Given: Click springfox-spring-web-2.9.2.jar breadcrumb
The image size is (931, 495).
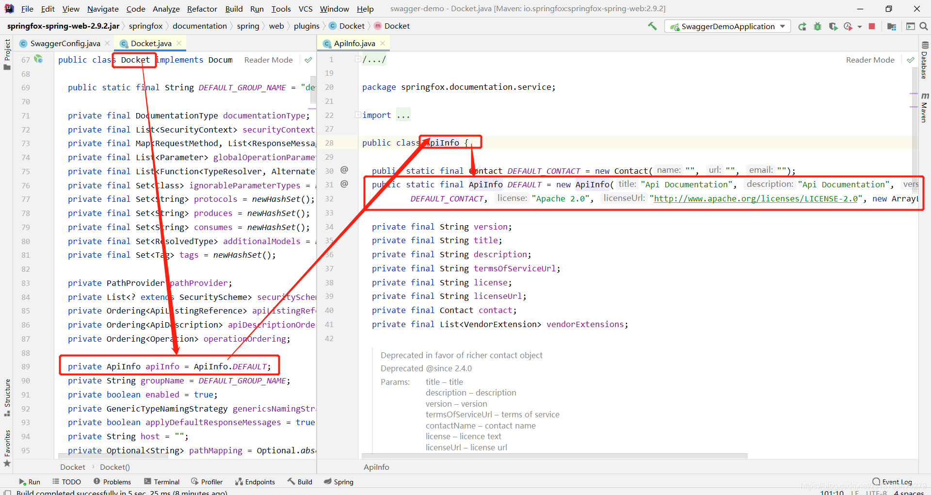Looking at the screenshot, I should click(x=63, y=26).
